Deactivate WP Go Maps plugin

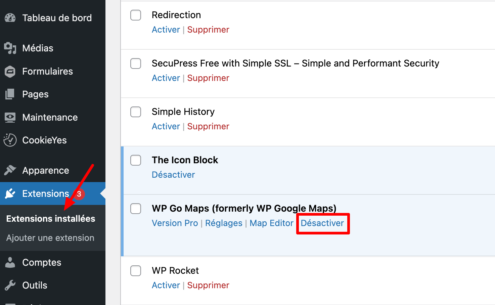(x=322, y=223)
